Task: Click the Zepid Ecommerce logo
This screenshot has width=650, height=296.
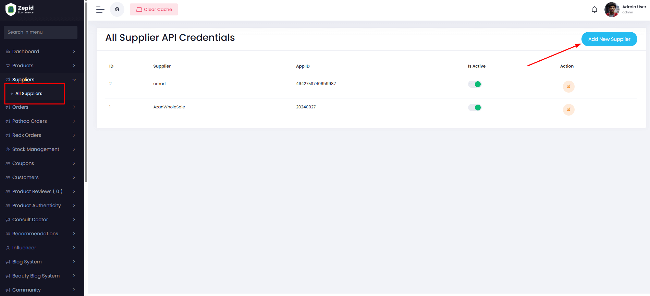Action: (x=20, y=9)
